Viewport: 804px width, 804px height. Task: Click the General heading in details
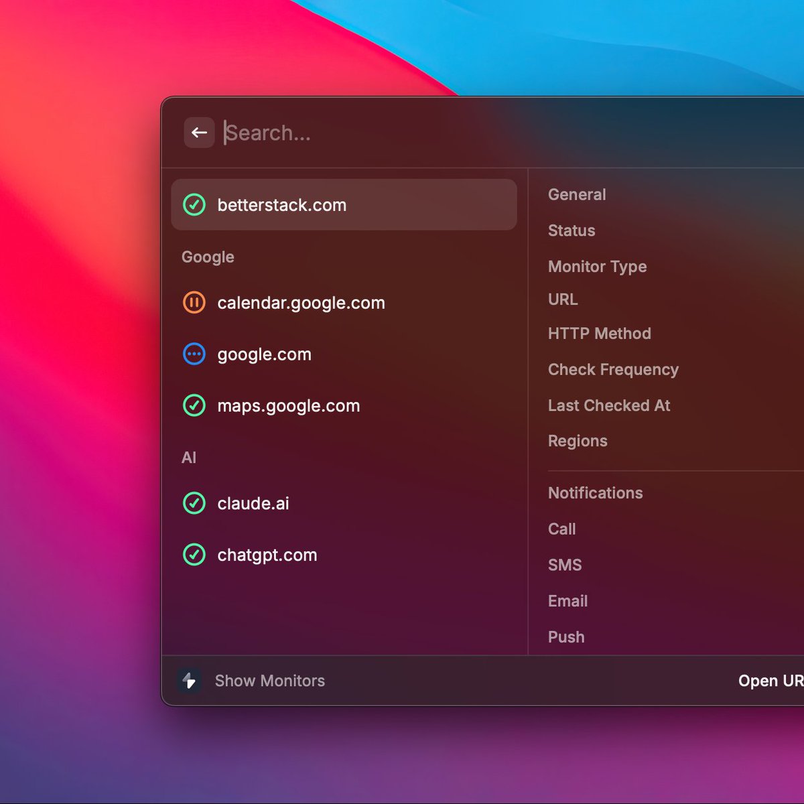point(577,194)
